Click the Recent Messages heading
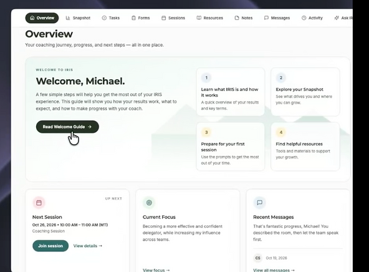 click(274, 217)
